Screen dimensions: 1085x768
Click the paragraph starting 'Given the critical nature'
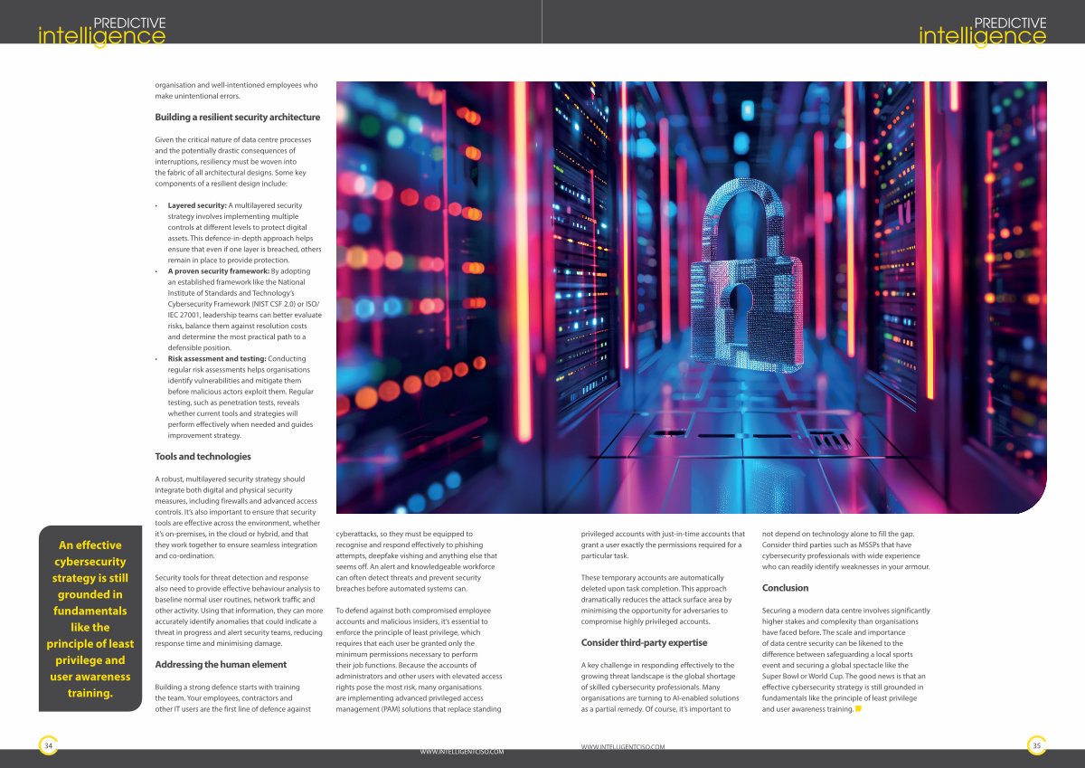(x=231, y=161)
